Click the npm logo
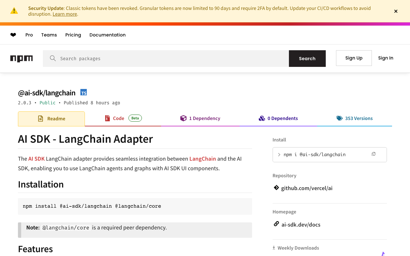 21,59
